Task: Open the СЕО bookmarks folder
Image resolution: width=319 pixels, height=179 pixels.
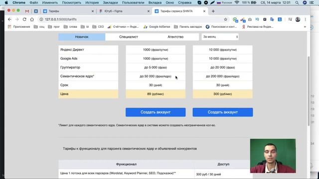Action: (98, 26)
